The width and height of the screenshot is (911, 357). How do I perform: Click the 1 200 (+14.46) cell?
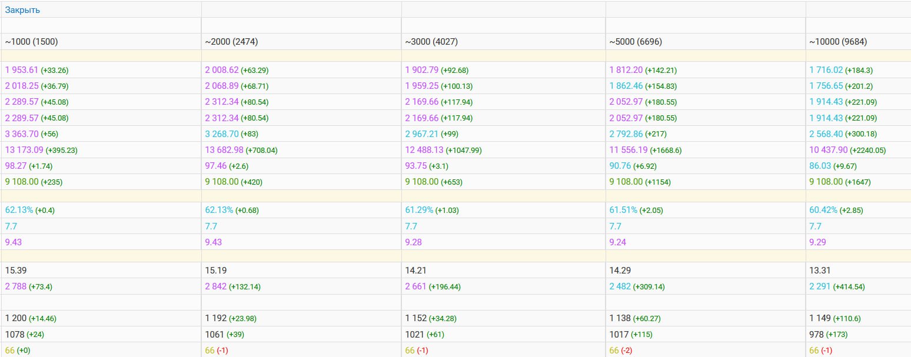(31, 318)
